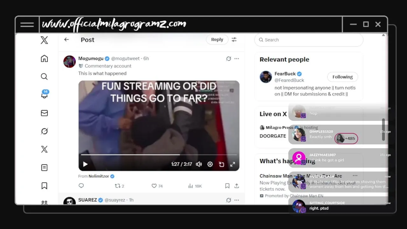Open Nolimitzor source link
The width and height of the screenshot is (407, 229).
99,176
